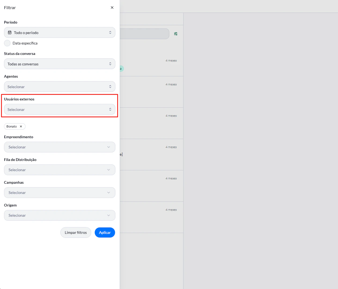Click Limpar filtros button
The height and width of the screenshot is (289, 338).
(76, 232)
